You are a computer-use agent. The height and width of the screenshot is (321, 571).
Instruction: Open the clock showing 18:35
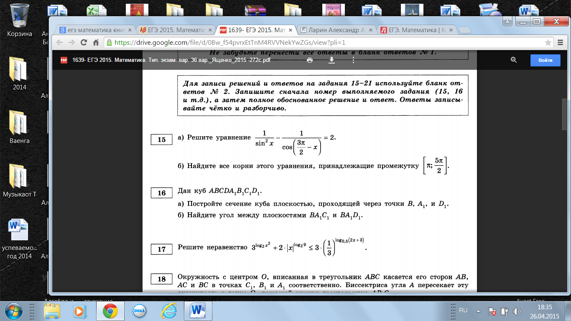pyautogui.click(x=545, y=311)
